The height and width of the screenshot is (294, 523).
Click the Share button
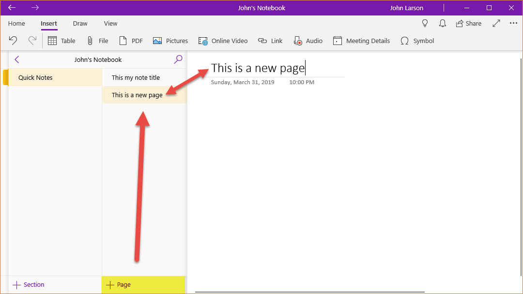(x=468, y=23)
